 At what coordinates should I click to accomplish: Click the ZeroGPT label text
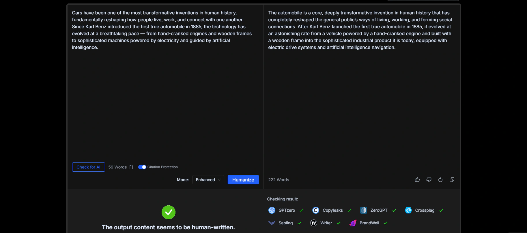[x=379, y=210]
